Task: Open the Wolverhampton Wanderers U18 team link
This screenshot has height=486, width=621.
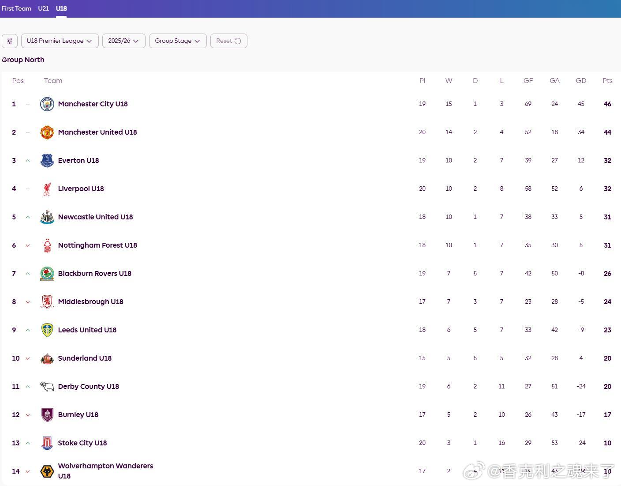Action: tap(105, 471)
